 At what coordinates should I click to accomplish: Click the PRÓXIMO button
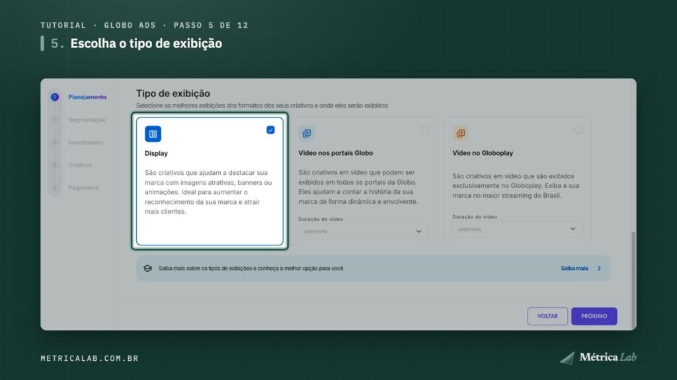(594, 316)
